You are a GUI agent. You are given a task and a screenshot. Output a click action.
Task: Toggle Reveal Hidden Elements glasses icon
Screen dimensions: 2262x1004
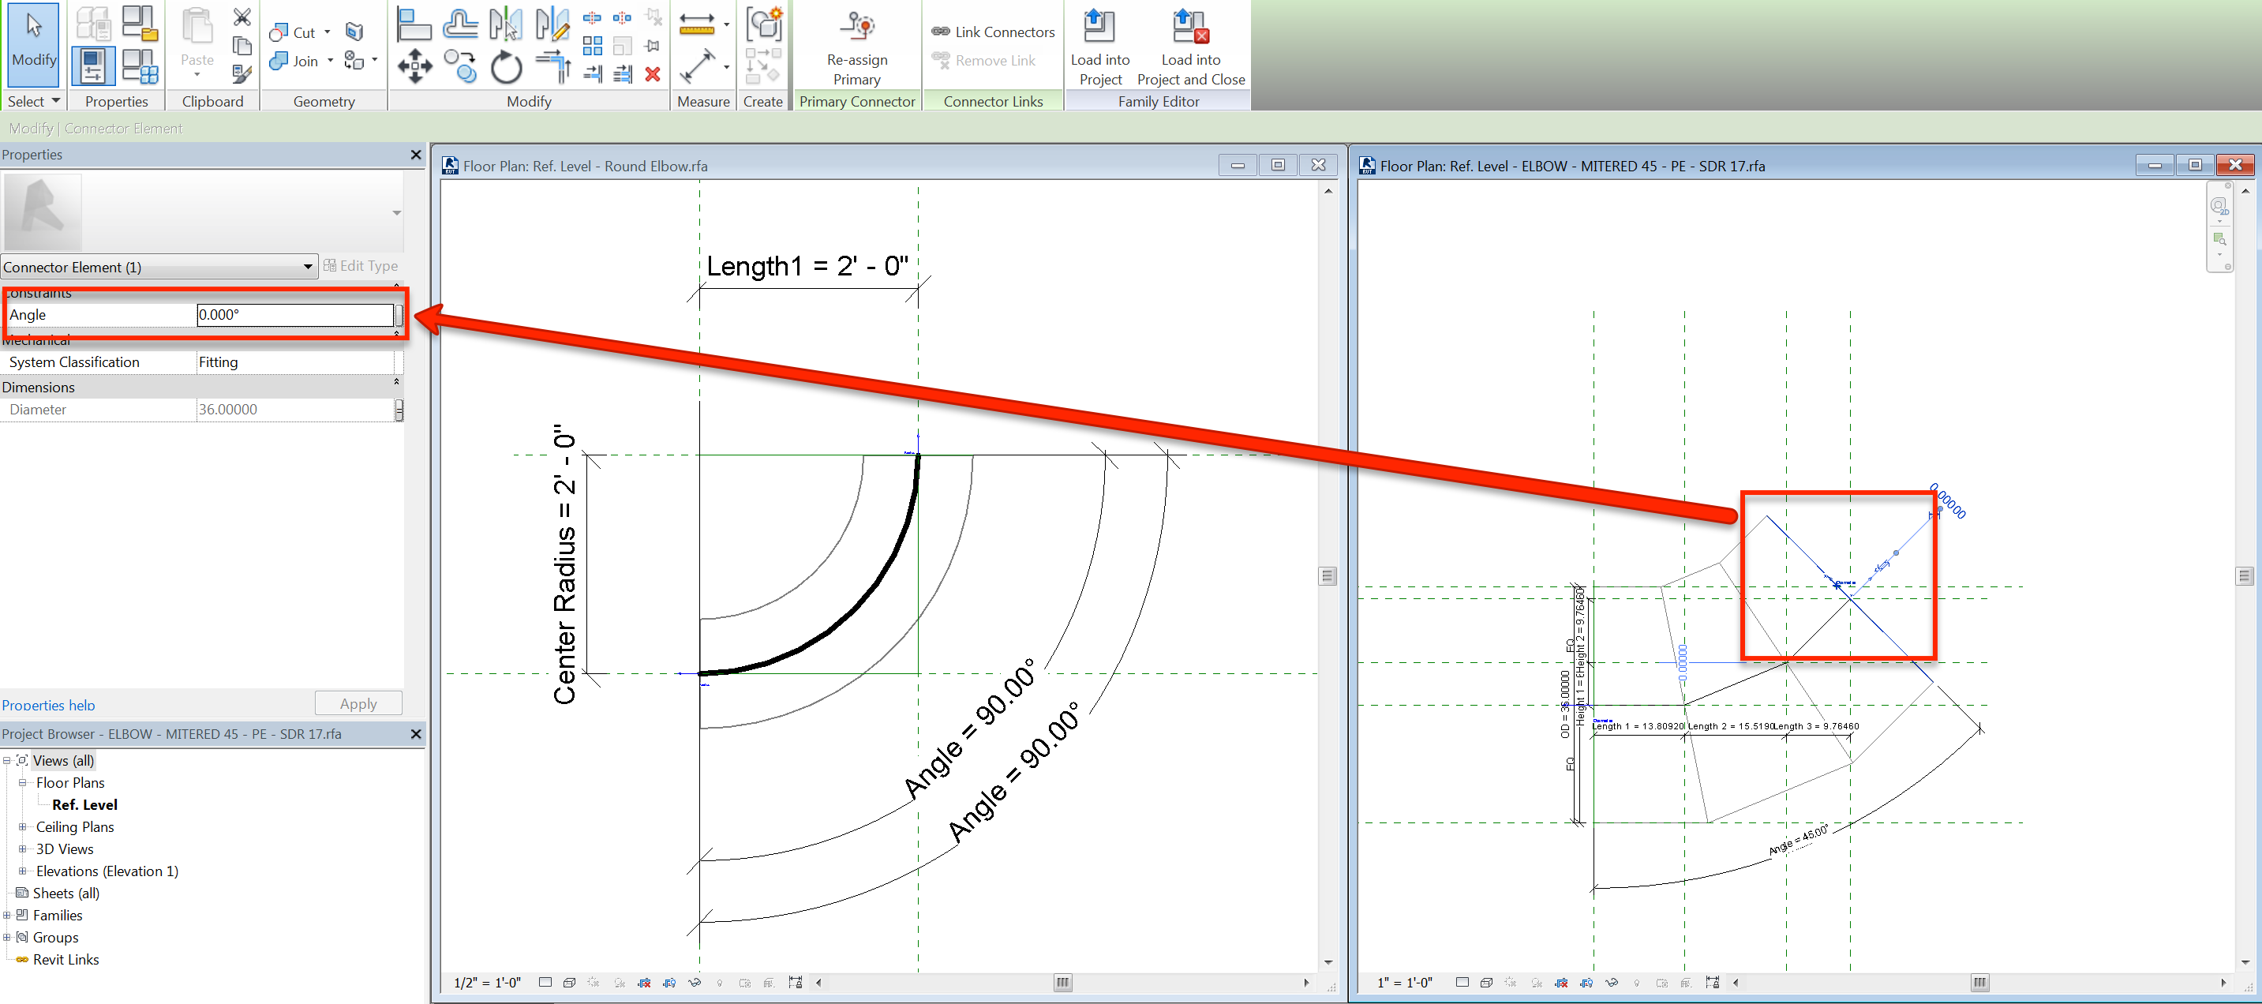pos(695,983)
